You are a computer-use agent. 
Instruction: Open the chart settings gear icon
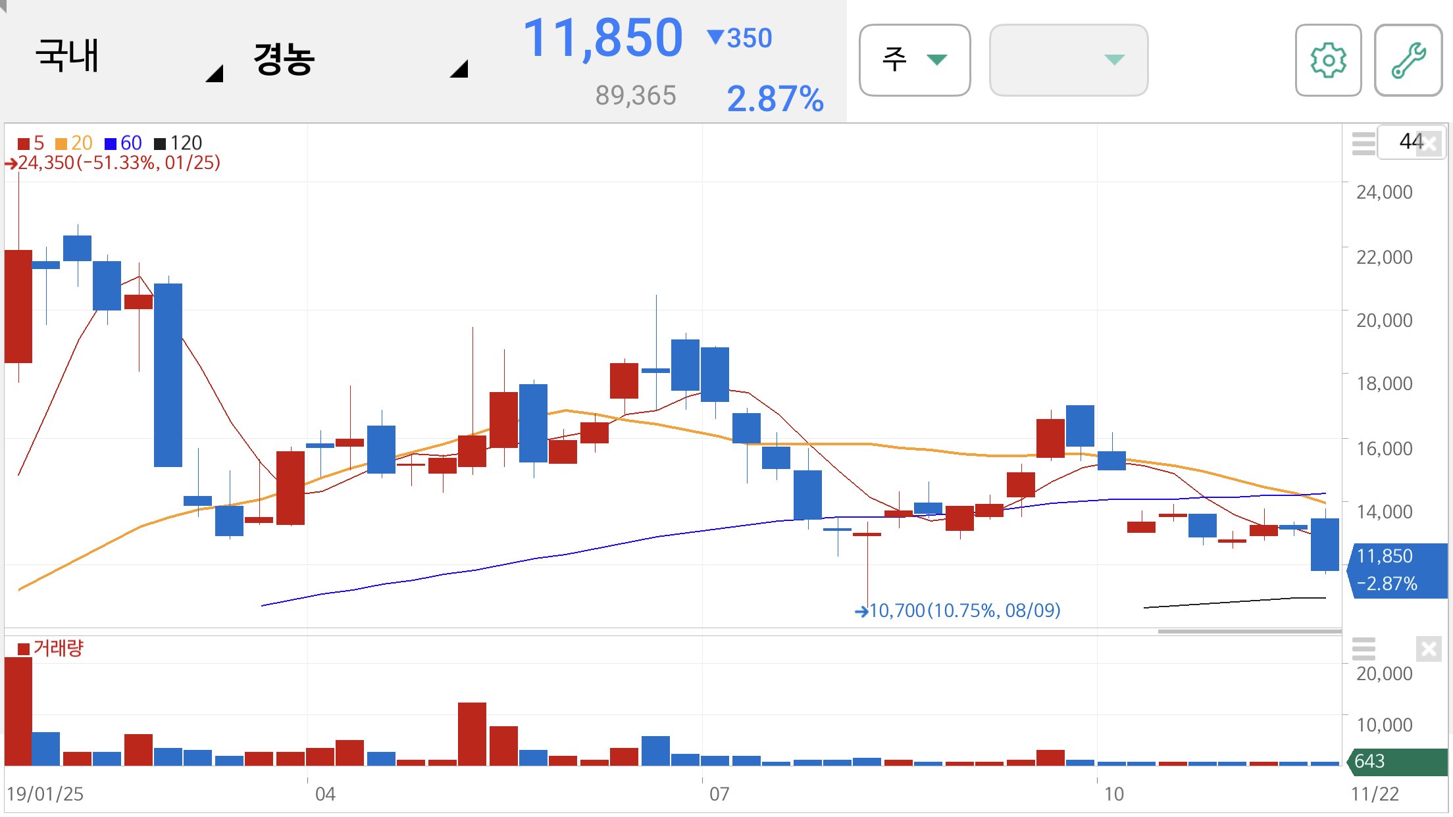1328,61
